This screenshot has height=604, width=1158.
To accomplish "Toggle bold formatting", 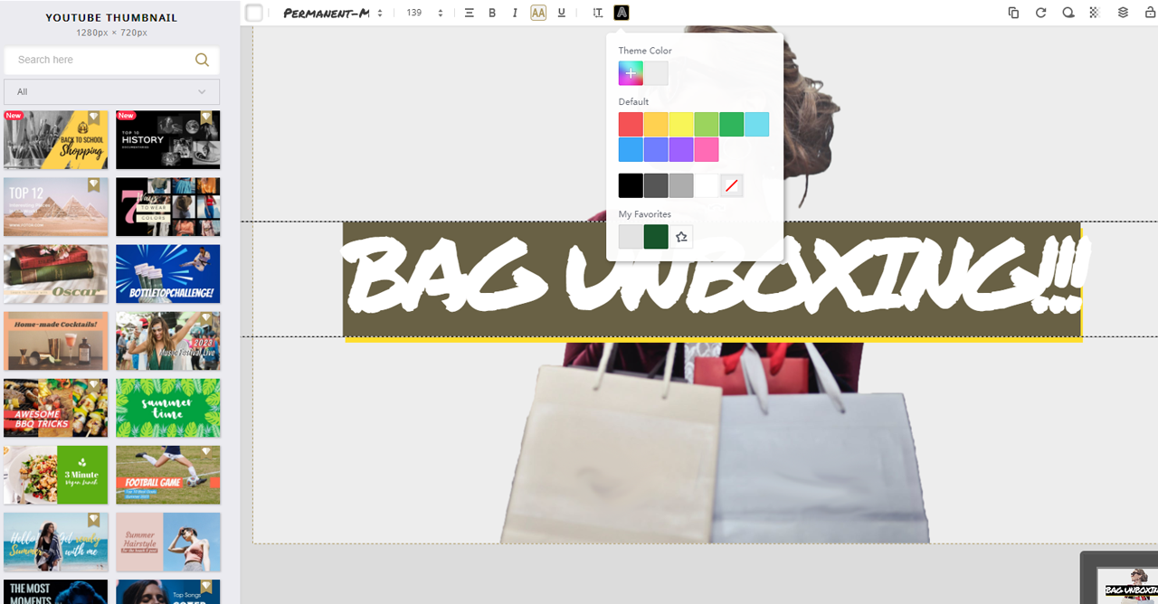I will pyautogui.click(x=492, y=13).
